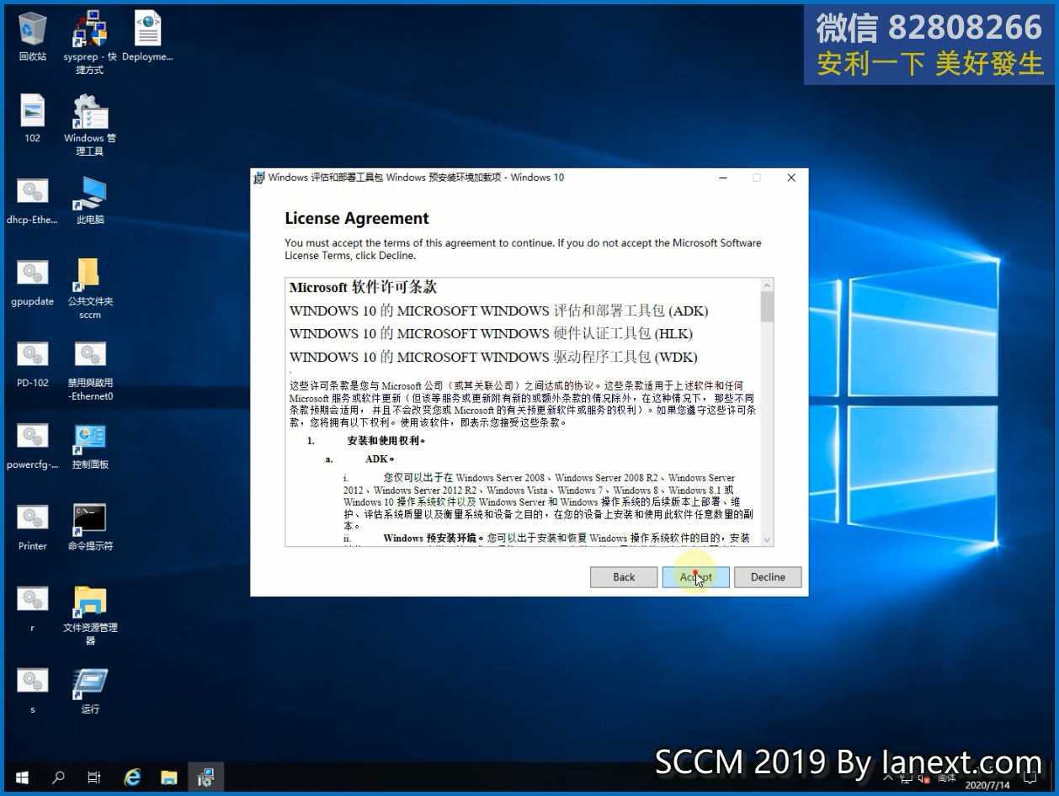Open File Explorer from the taskbar

169,777
